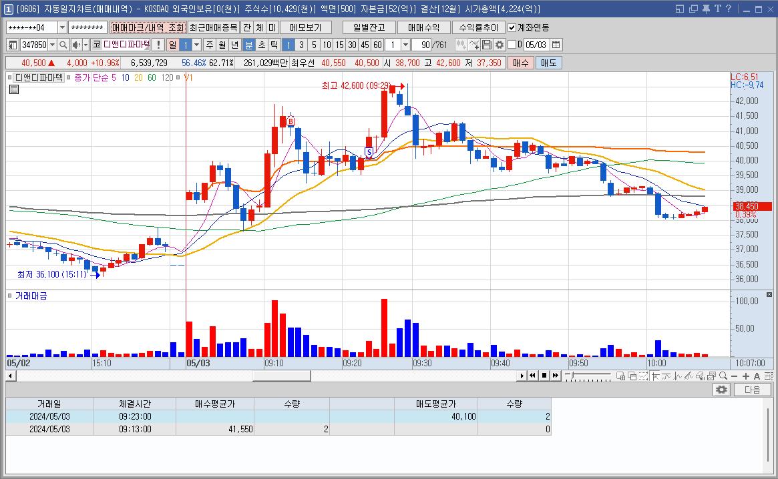778x479 pixels.
Task: Switch to the 잔 tab
Action: pos(246,28)
